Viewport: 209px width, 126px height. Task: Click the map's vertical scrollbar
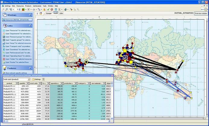tap(207, 68)
